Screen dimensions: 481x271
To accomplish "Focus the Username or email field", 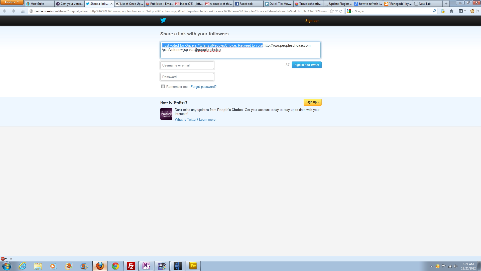I will (x=187, y=65).
